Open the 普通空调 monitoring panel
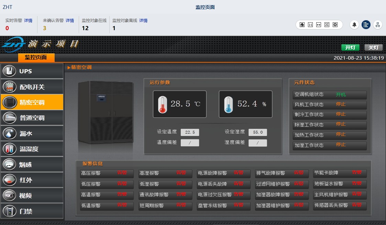Image resolution: width=386 pixels, height=225 pixels. (x=32, y=117)
